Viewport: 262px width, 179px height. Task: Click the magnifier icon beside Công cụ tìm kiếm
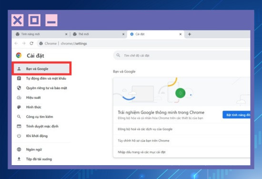[19, 116]
